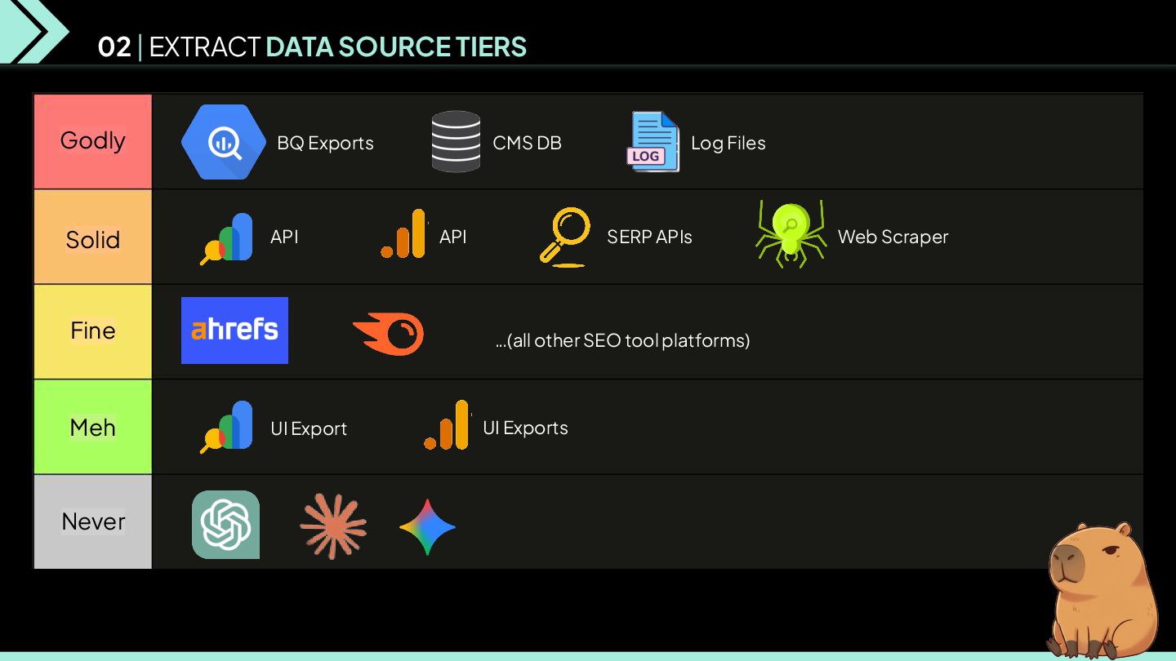The width and height of the screenshot is (1176, 661).
Task: Select the orange Solid tier label
Action: click(93, 238)
